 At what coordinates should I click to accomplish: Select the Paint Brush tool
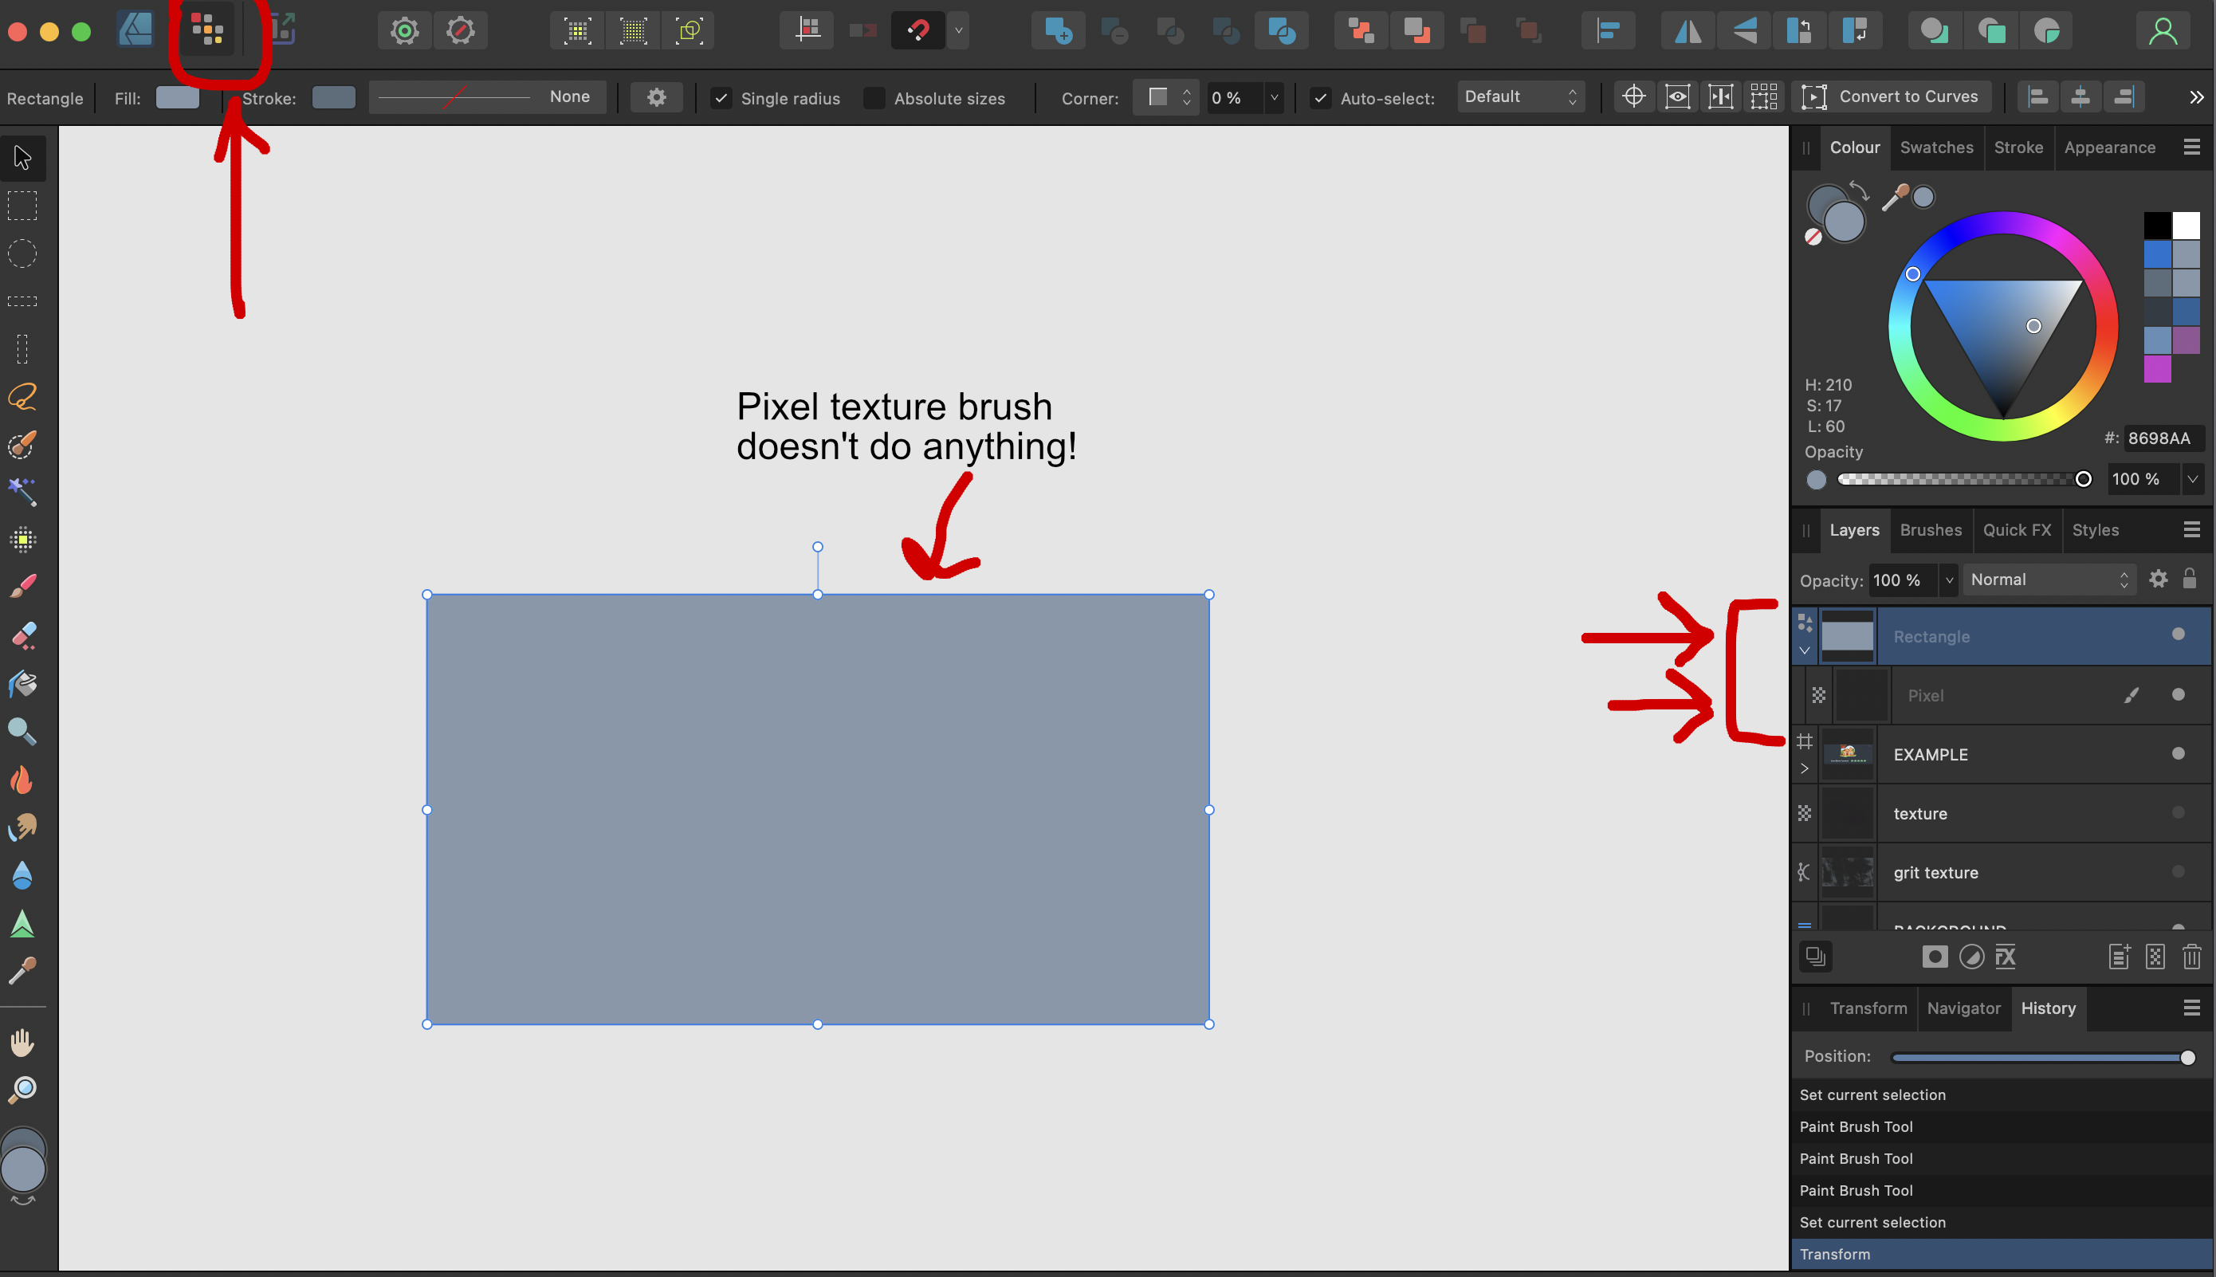(23, 587)
